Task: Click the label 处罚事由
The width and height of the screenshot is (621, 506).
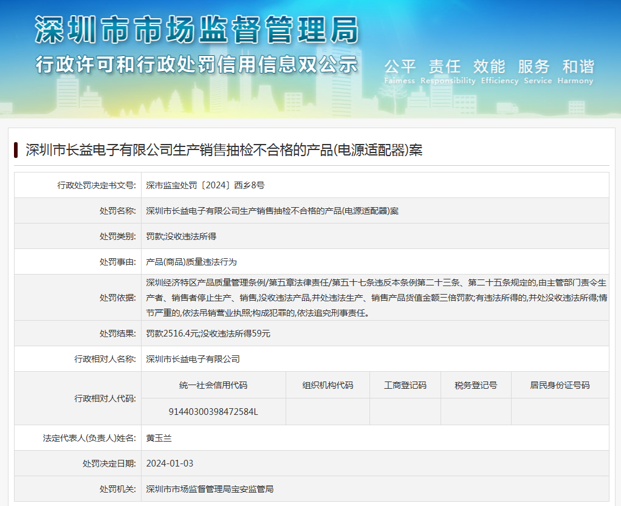Action: [118, 262]
